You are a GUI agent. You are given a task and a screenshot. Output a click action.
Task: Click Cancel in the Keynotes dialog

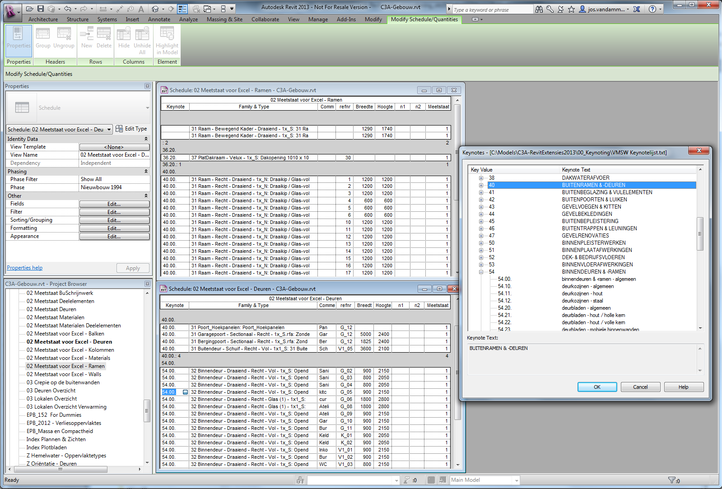pyautogui.click(x=640, y=387)
